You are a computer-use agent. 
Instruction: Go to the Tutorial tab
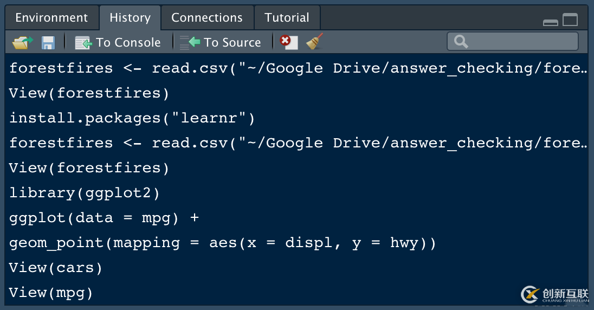click(x=287, y=18)
